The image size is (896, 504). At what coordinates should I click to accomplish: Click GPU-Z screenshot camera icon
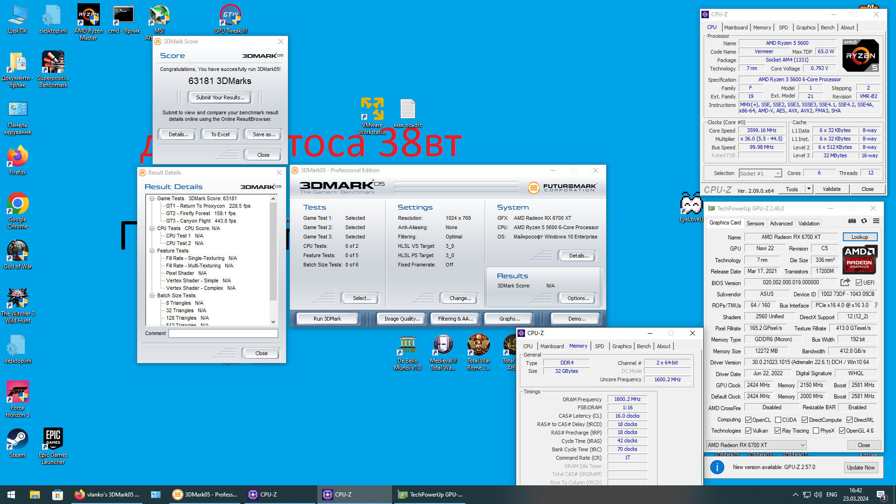tap(852, 221)
